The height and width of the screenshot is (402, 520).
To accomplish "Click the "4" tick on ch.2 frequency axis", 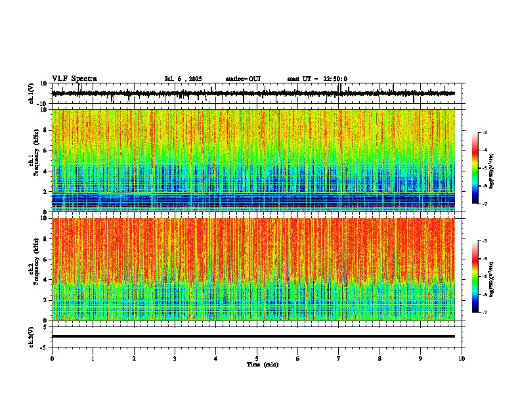I will point(45,280).
